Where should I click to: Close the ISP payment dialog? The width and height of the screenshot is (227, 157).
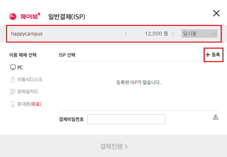pos(216,13)
